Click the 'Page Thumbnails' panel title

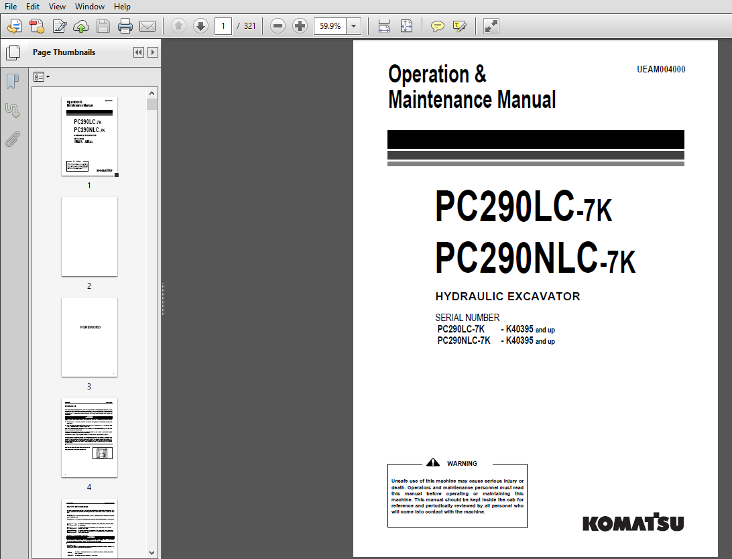(64, 52)
